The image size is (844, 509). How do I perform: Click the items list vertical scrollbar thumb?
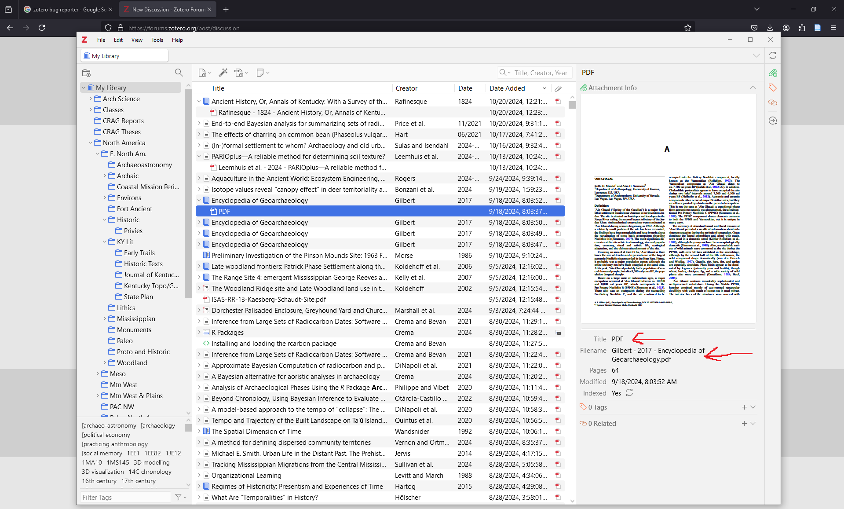click(572, 105)
